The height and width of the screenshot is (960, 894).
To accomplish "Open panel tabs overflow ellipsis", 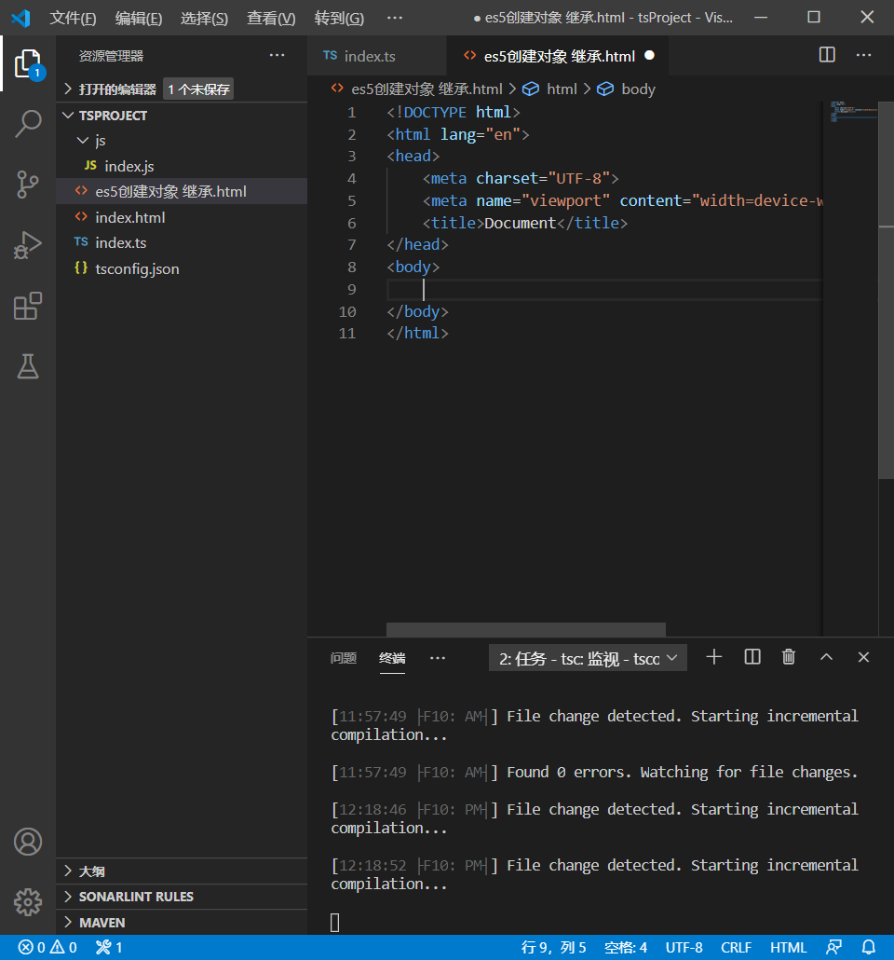I will (438, 658).
